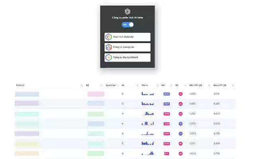Sort the table by Từ khoá column icon

pos(82,85)
